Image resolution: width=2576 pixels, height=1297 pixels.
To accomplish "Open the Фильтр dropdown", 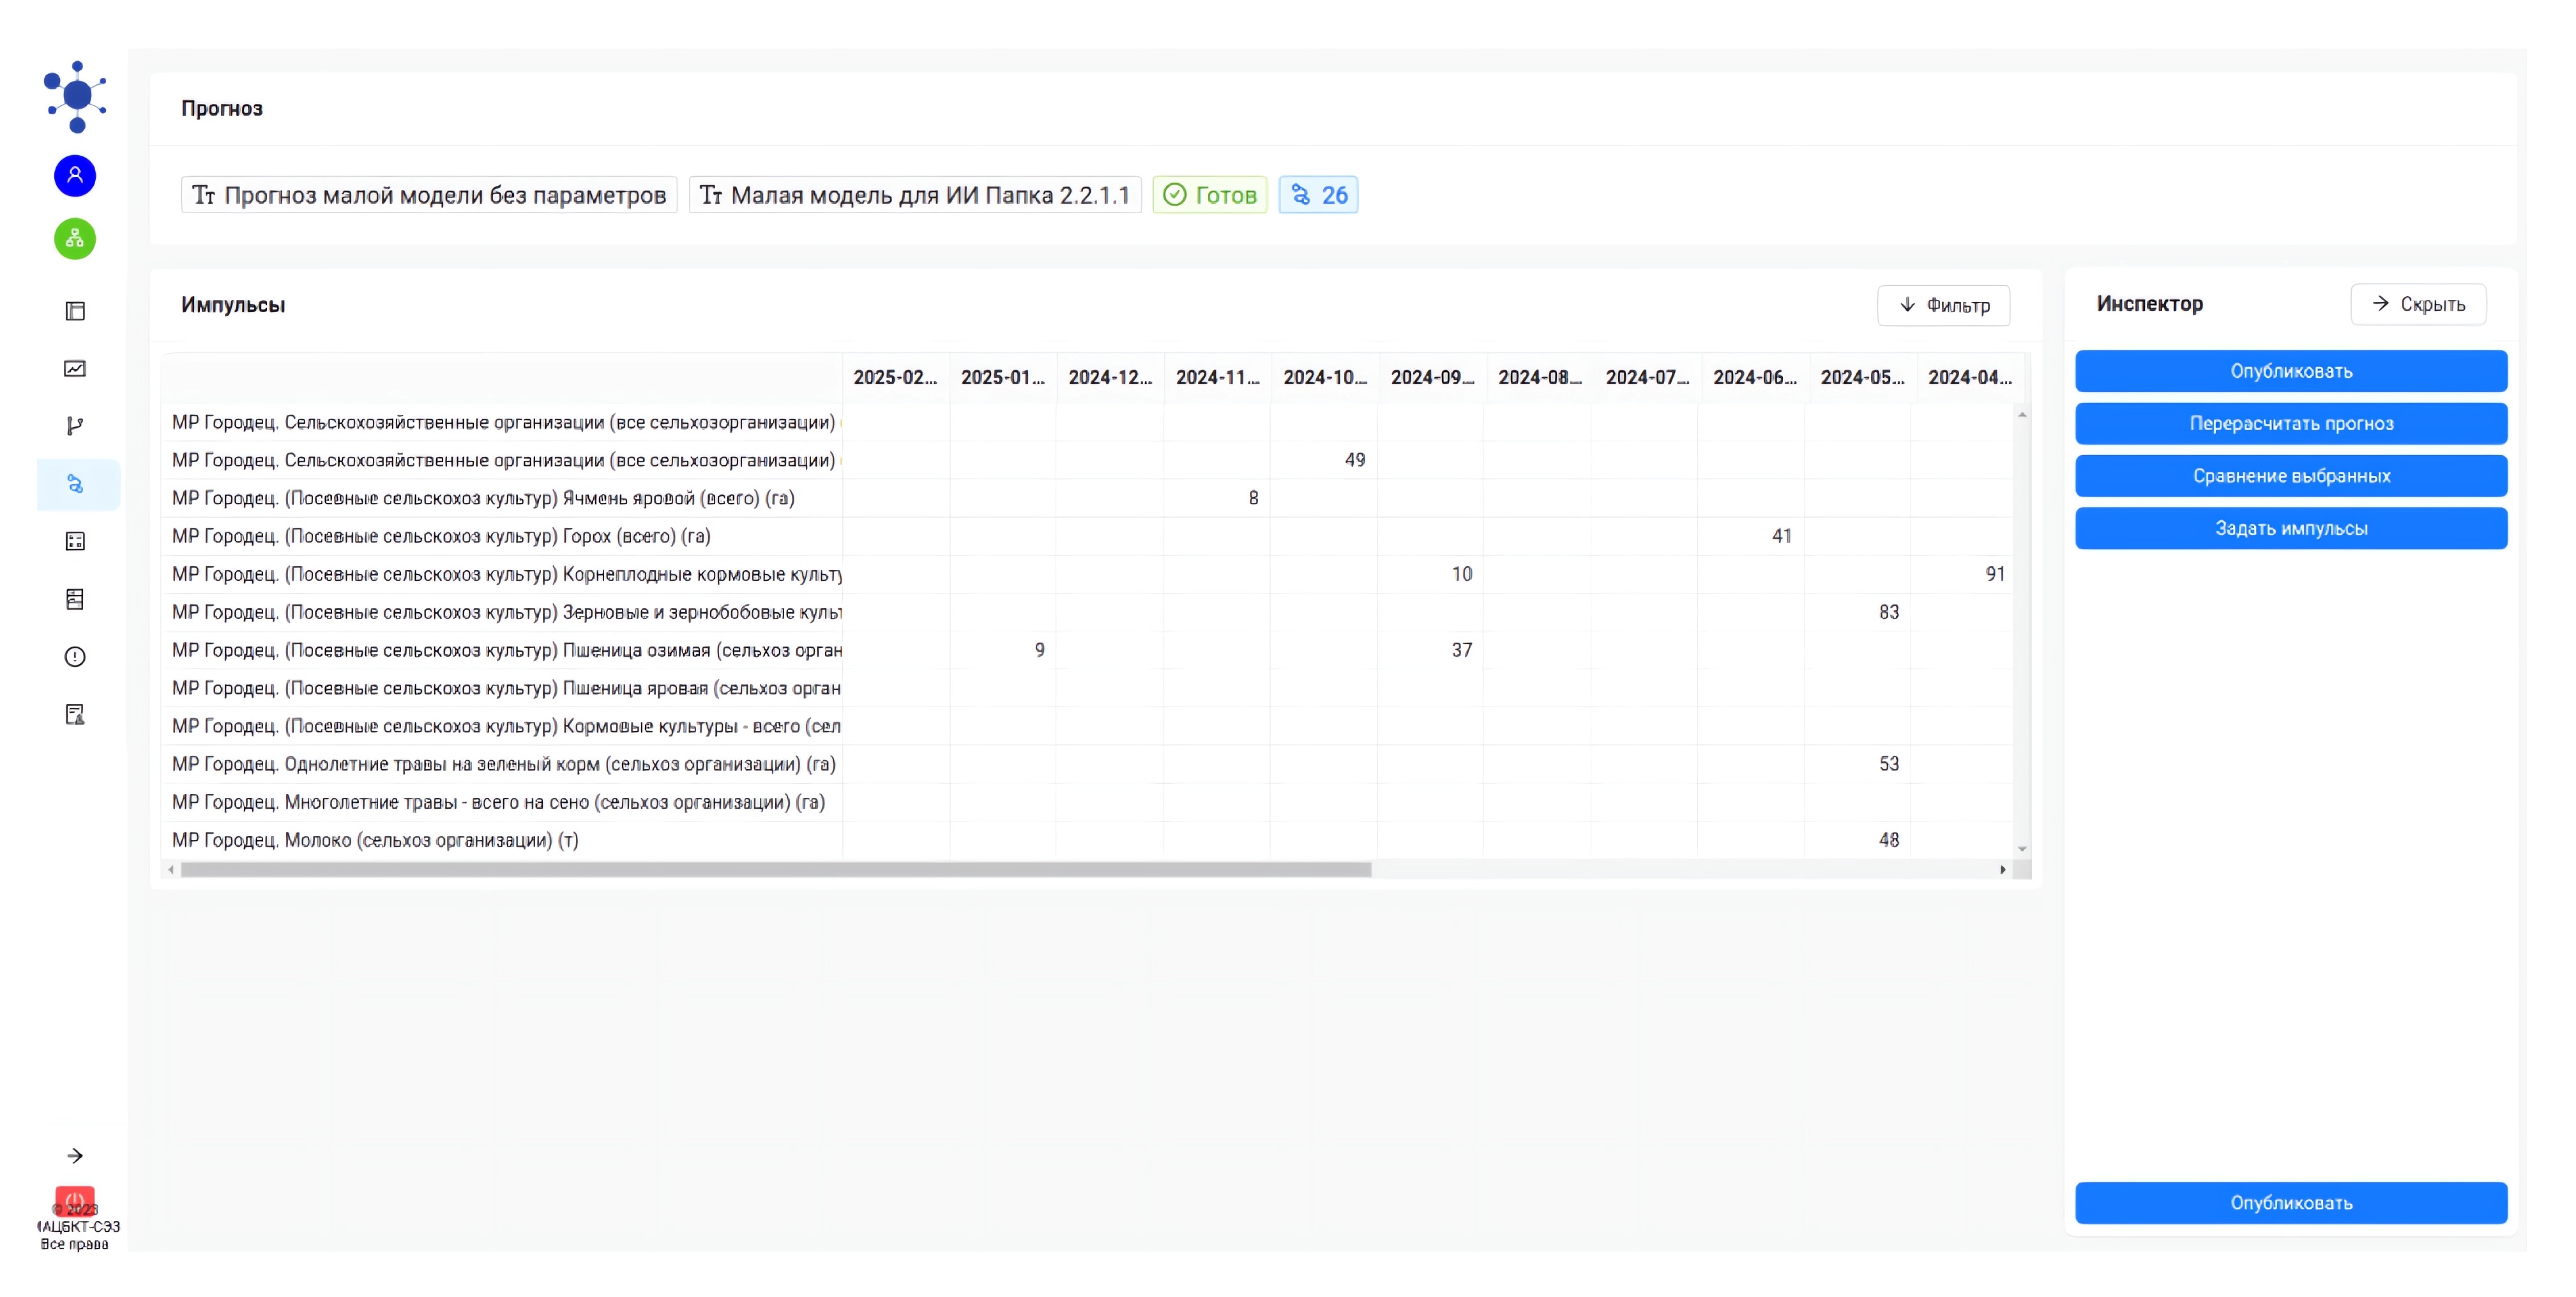I will pos(1943,304).
